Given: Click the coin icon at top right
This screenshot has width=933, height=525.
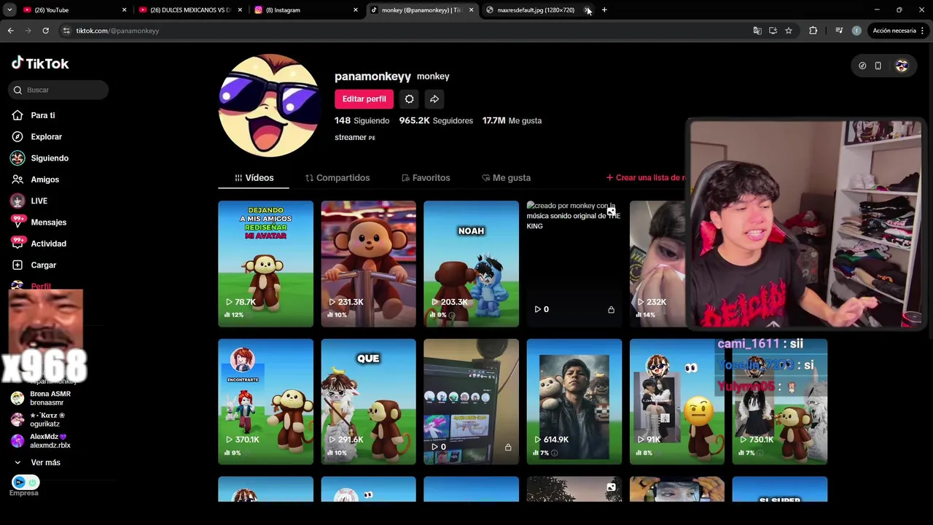Looking at the screenshot, I should click(862, 66).
